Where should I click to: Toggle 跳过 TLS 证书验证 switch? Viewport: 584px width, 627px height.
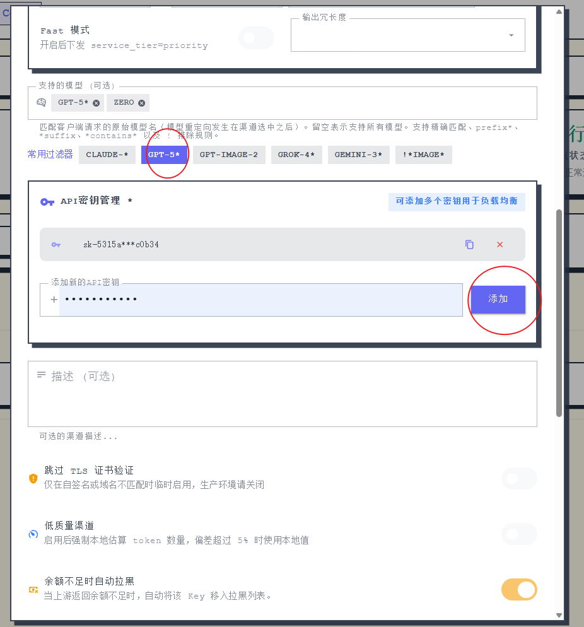click(519, 478)
